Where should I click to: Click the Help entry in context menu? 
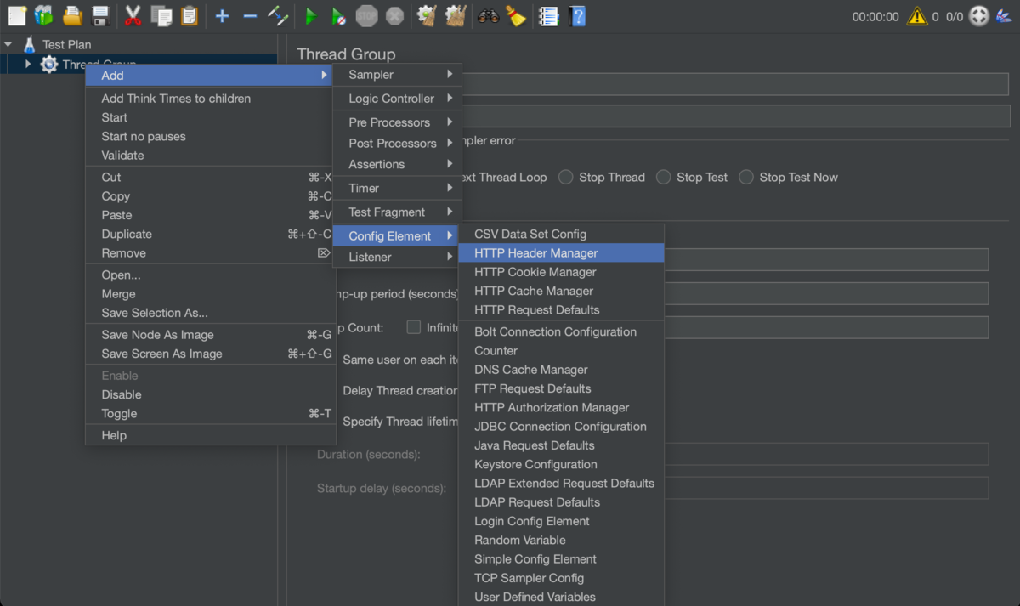(210, 435)
